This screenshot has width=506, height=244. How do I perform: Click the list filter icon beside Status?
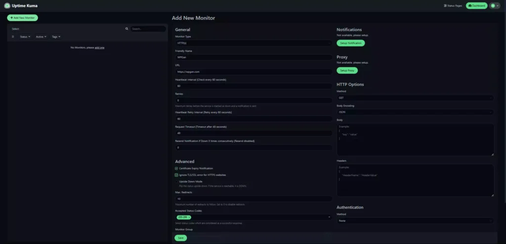[x=13, y=36]
